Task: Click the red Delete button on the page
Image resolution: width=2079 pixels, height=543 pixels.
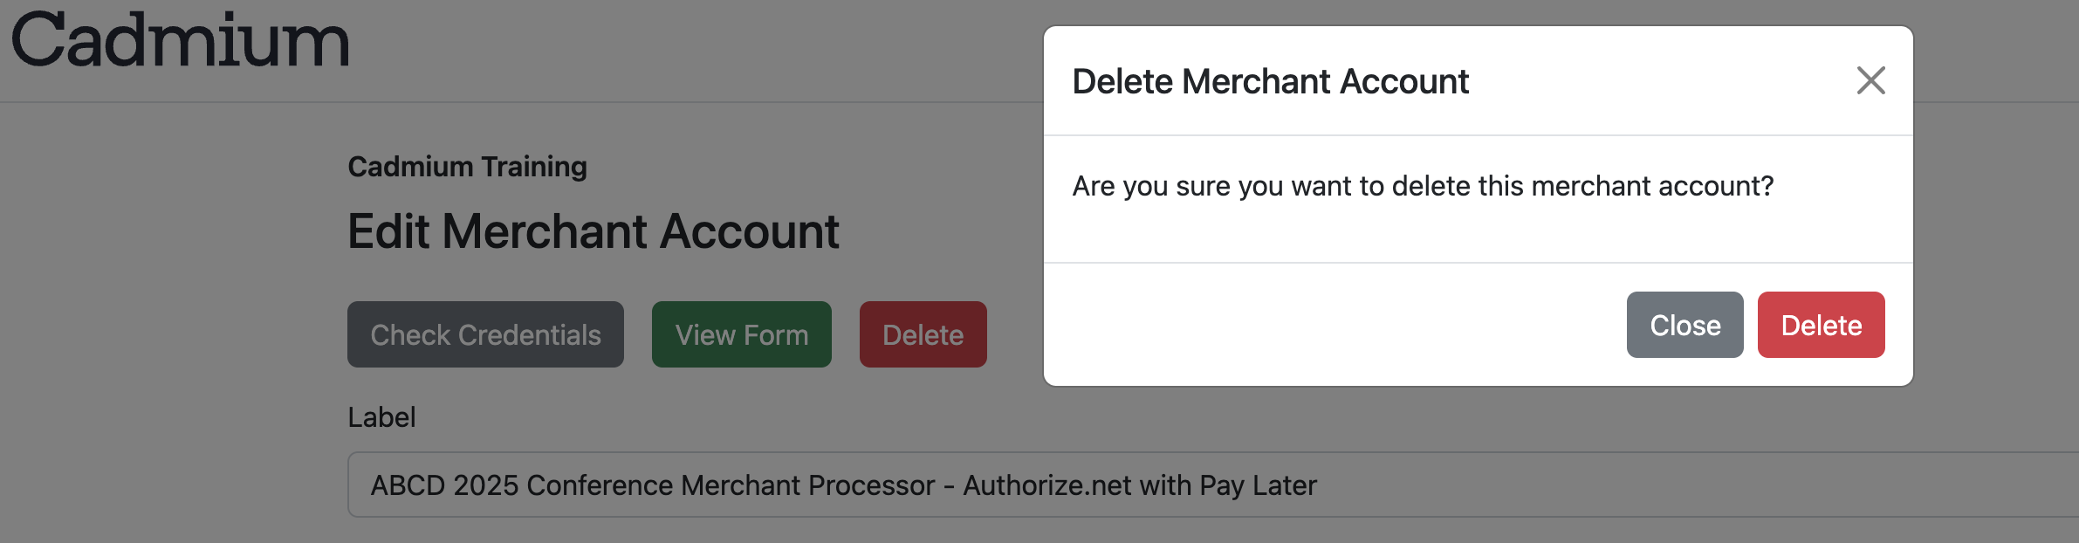Action: coord(923,333)
